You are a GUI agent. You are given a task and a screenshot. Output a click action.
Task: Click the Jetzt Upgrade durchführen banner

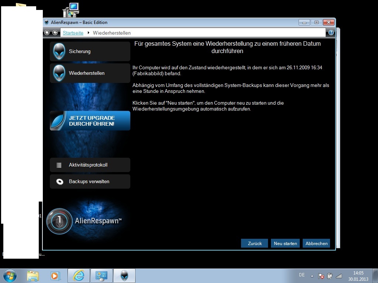tap(90, 121)
